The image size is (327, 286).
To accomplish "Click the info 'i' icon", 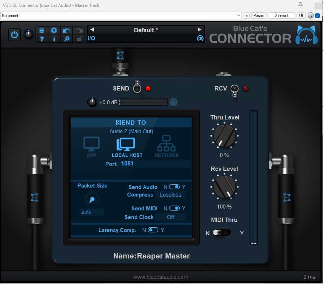I will coord(54,39).
